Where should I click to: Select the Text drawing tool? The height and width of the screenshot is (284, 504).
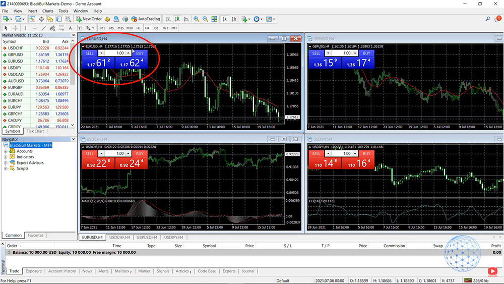click(x=70, y=28)
